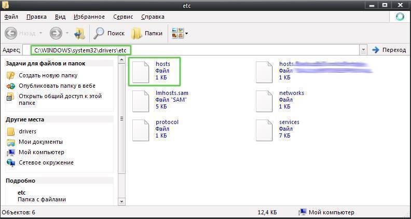Toggle the Папки folders pane

tap(147, 33)
